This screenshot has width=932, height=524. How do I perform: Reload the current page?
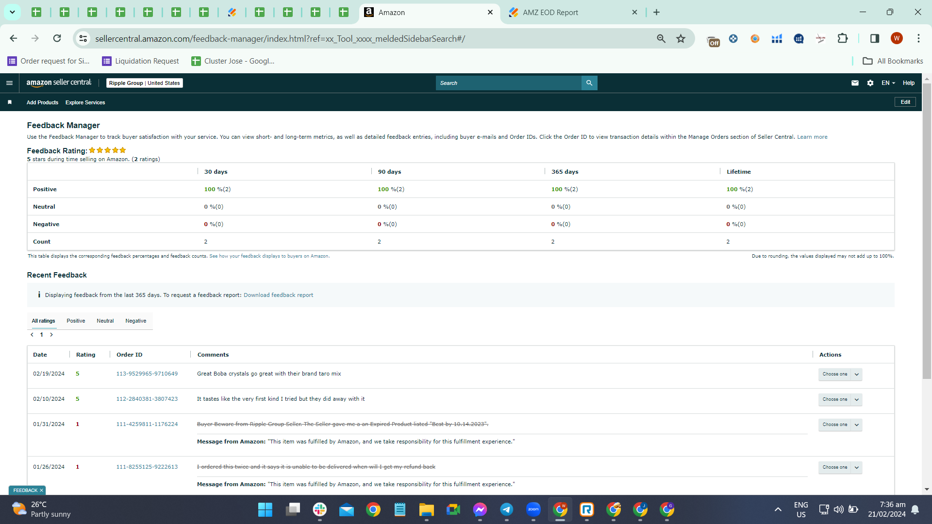(x=57, y=38)
